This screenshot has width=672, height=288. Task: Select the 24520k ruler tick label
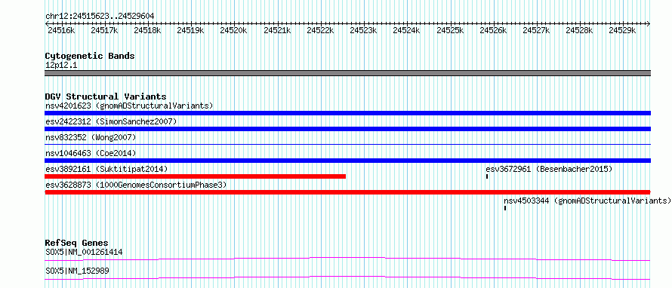click(233, 30)
